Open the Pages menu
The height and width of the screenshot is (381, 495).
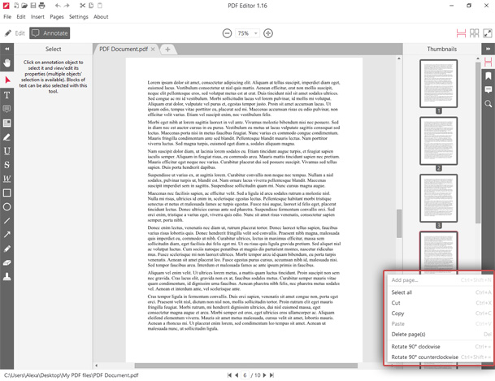click(x=57, y=17)
